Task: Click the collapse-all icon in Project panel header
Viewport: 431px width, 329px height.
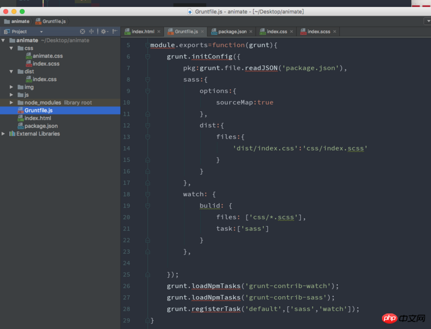Action: (x=91, y=32)
